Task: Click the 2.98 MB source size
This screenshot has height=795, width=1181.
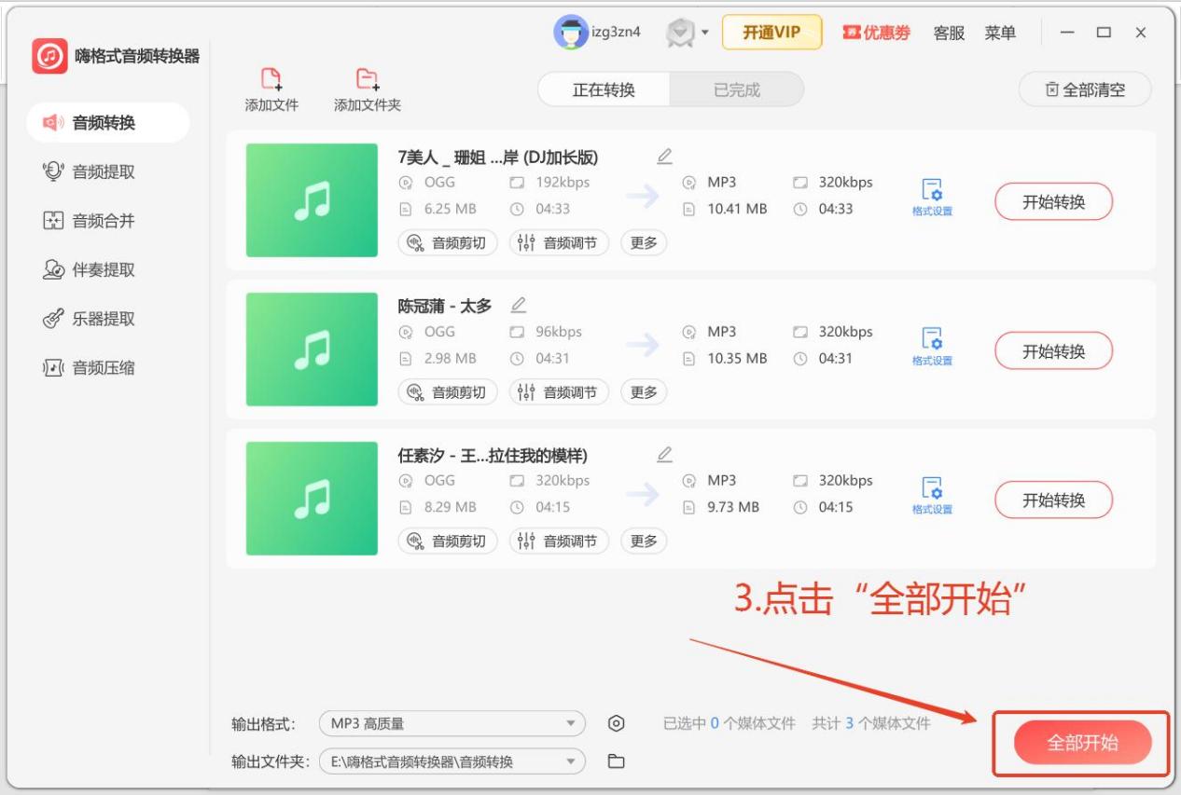Action: click(x=450, y=358)
